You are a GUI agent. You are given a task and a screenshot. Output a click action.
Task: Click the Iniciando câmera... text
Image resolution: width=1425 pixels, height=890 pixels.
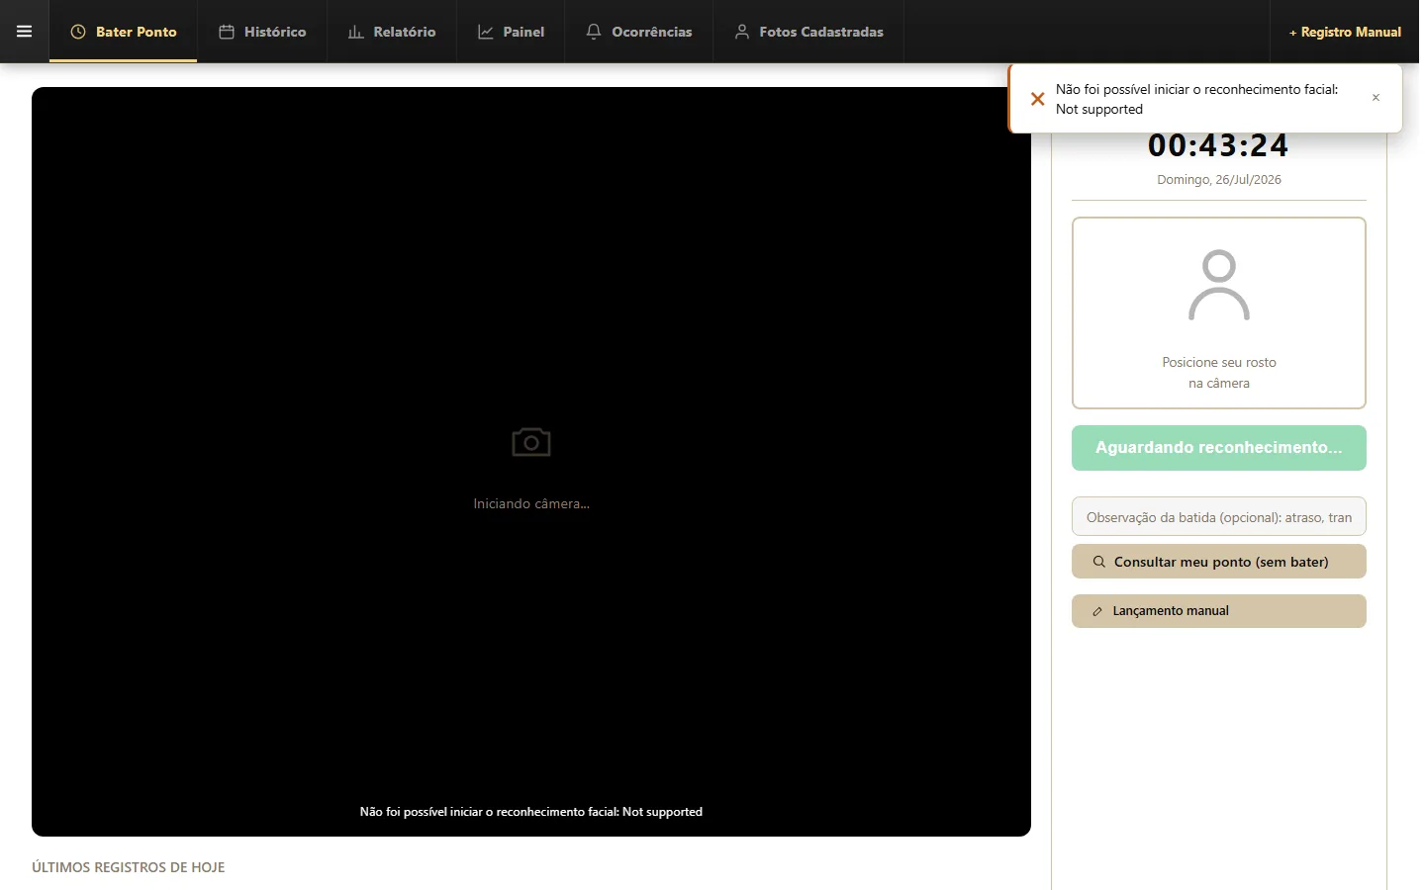click(531, 503)
